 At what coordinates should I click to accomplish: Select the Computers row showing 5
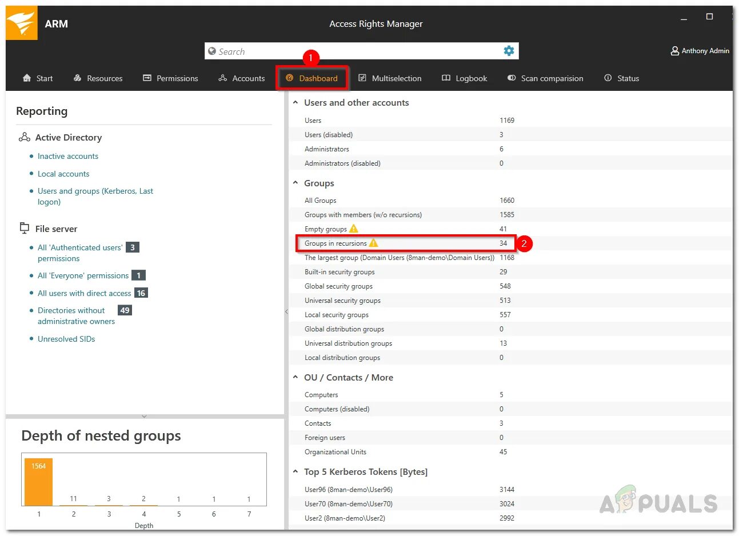click(510, 394)
